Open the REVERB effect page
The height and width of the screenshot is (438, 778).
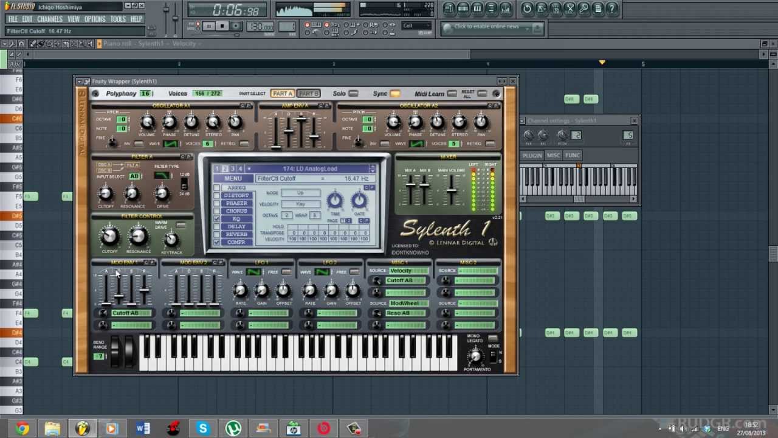coord(237,234)
